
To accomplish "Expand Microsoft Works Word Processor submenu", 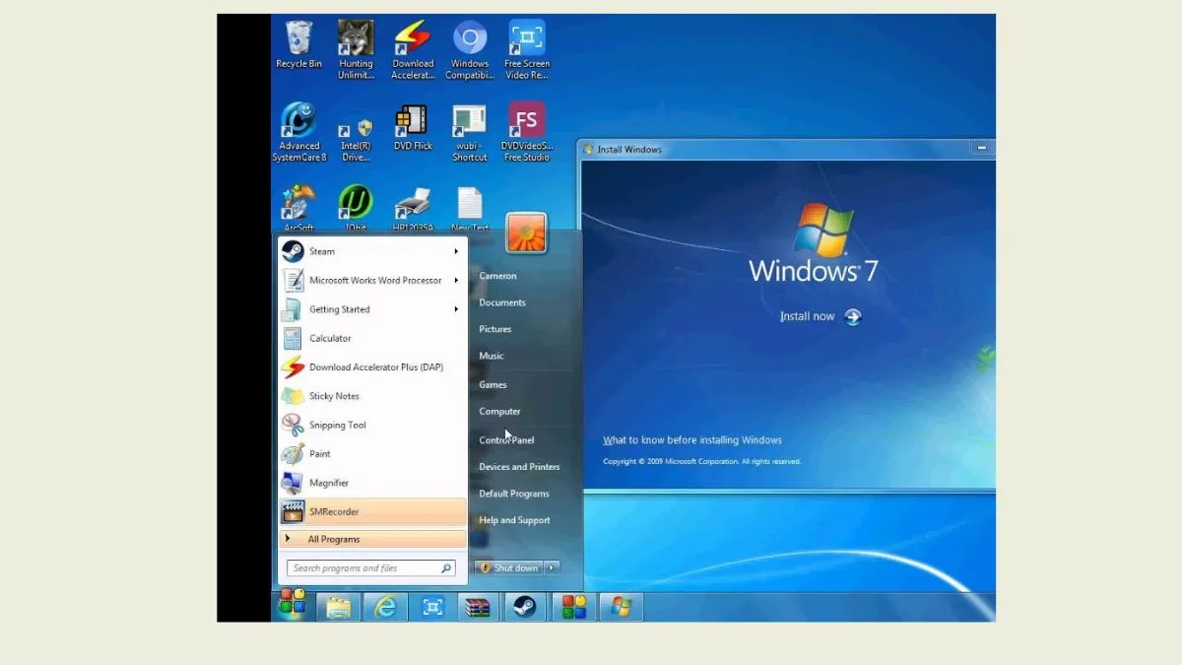I will (456, 281).
